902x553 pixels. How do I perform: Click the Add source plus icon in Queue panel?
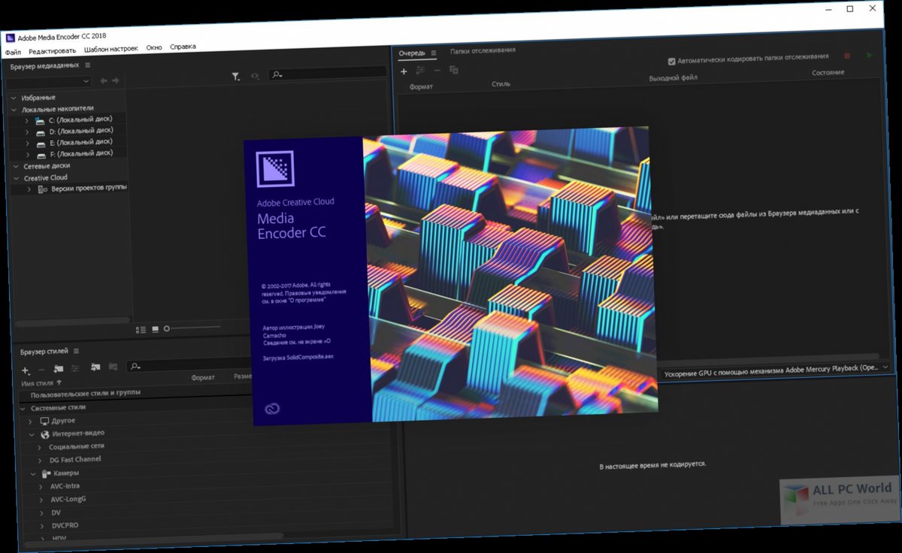(x=404, y=71)
